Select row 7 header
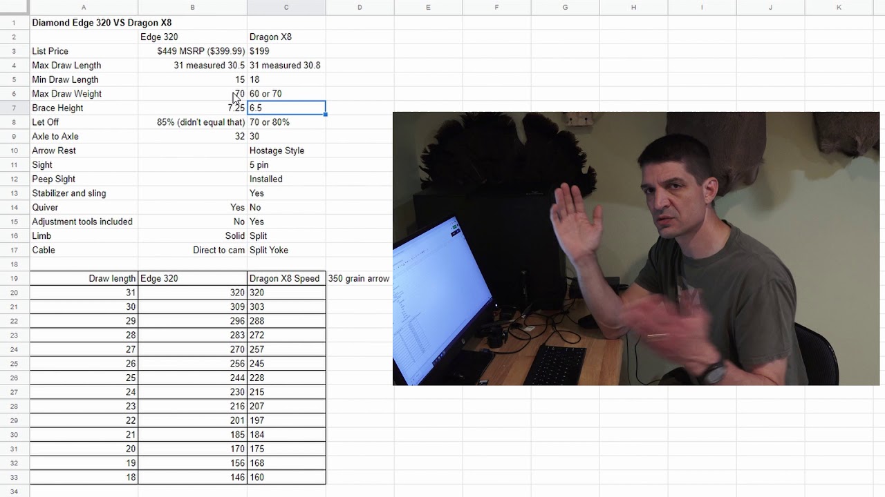This screenshot has width=885, height=497. (x=15, y=108)
